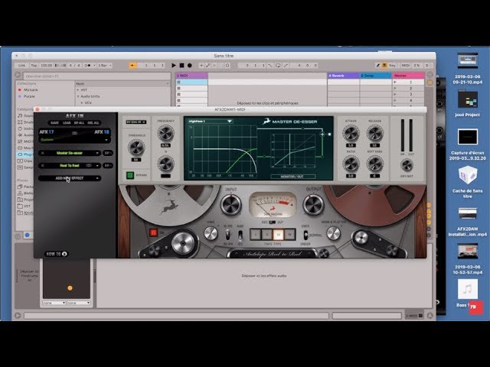Select the Master track header
Screen dimensions: 490x367
[403, 76]
